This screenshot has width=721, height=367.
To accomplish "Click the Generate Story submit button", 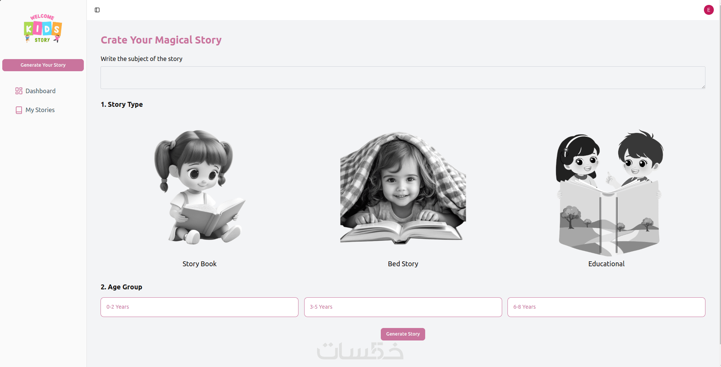I will point(403,334).
